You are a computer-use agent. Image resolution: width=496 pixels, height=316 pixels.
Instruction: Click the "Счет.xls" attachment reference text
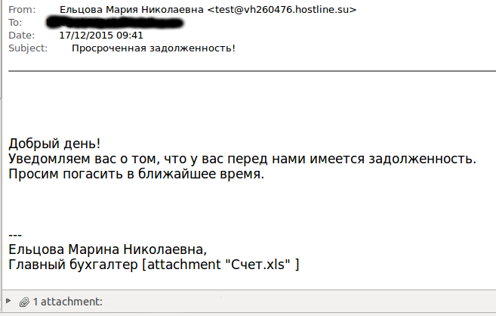(x=260, y=265)
